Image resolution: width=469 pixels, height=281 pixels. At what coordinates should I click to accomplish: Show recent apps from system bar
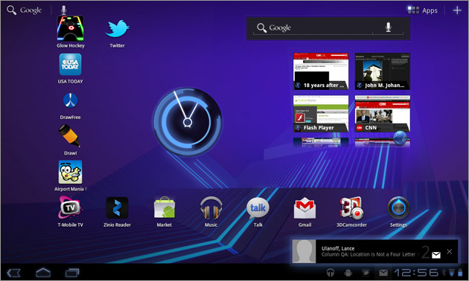[72, 273]
